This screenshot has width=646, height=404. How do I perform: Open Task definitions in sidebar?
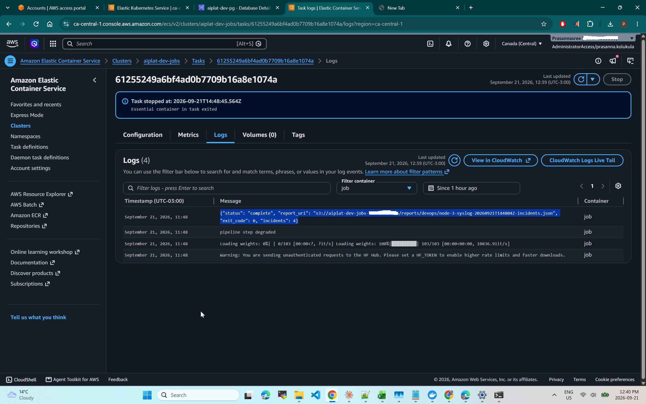[x=29, y=147]
